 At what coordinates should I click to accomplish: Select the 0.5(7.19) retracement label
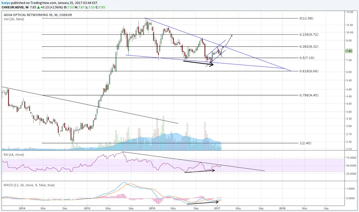click(307, 58)
